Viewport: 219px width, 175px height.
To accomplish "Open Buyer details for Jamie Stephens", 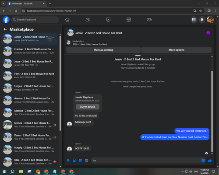I will (88, 107).
